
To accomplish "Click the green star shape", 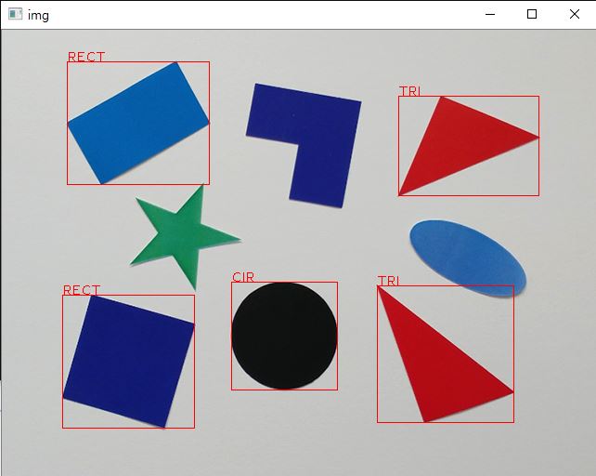I will [185, 237].
